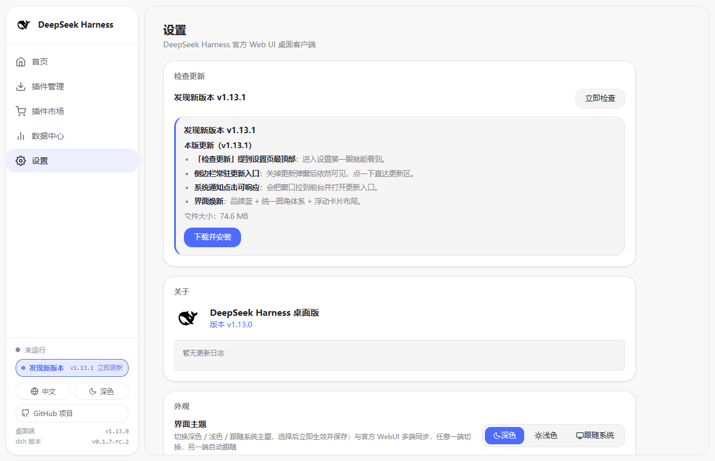Switch language with the 中文 button

[x=43, y=391]
